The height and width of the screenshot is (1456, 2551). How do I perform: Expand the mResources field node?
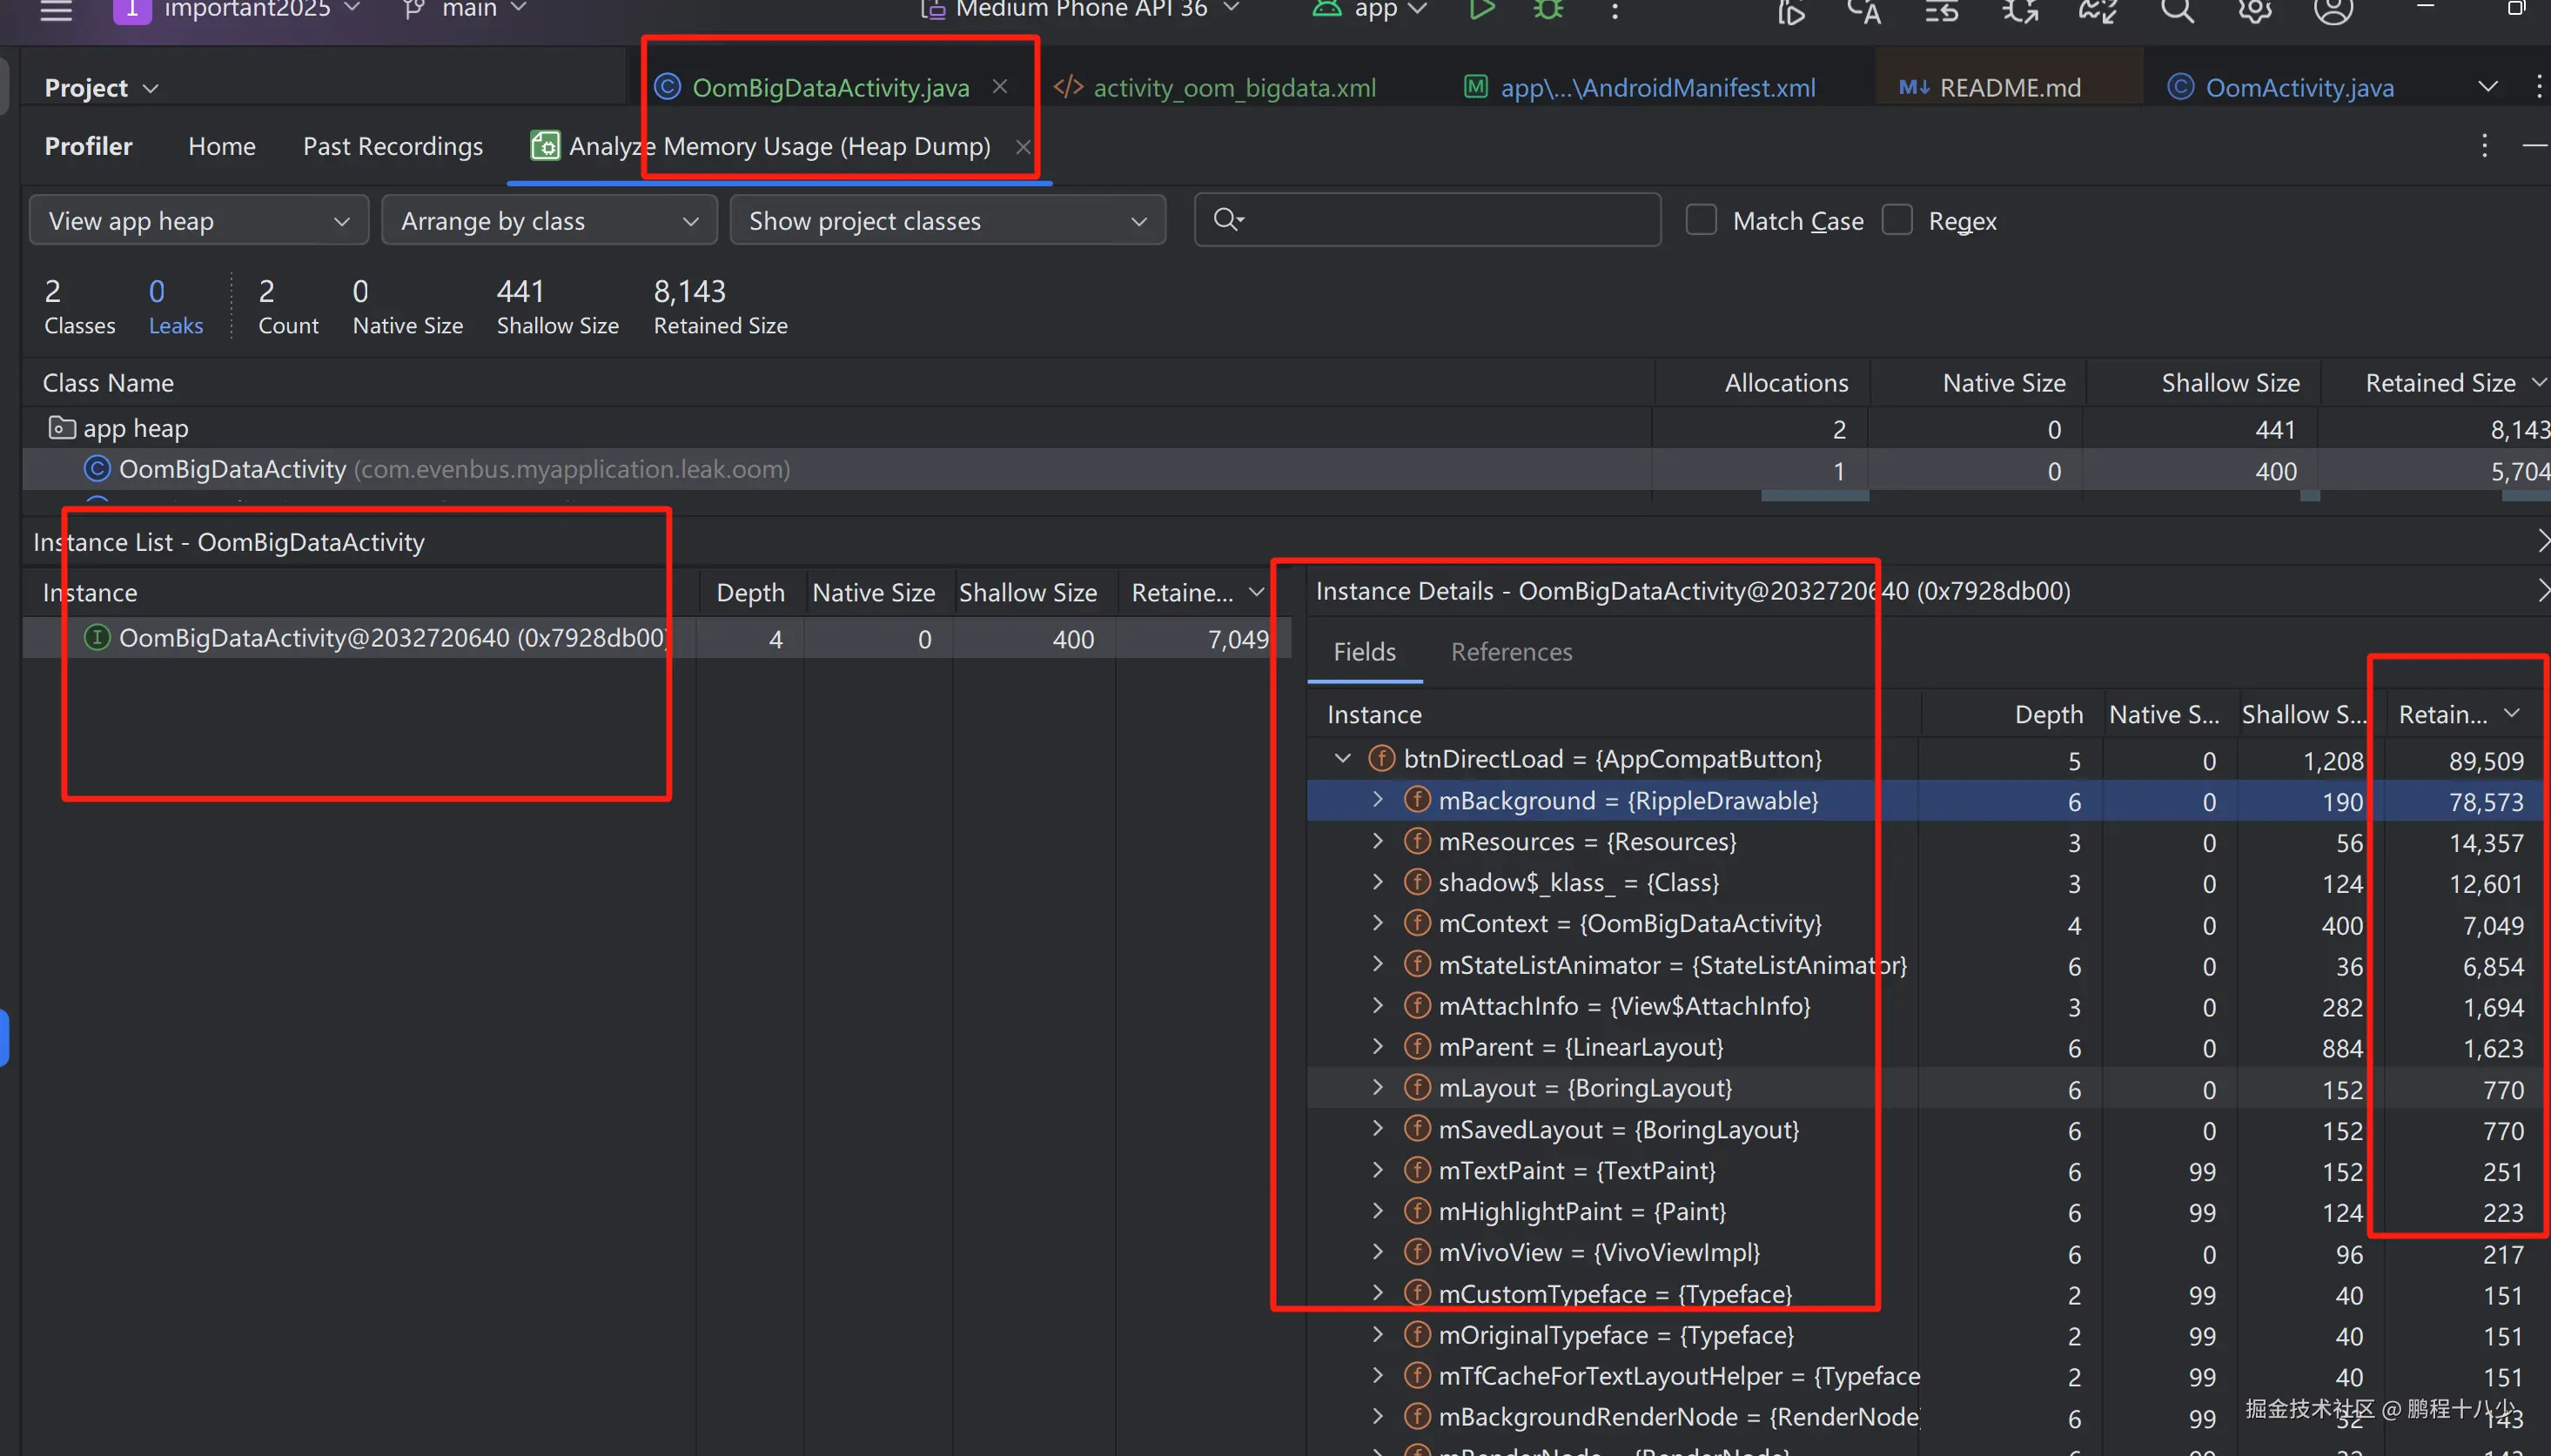[x=1378, y=841]
